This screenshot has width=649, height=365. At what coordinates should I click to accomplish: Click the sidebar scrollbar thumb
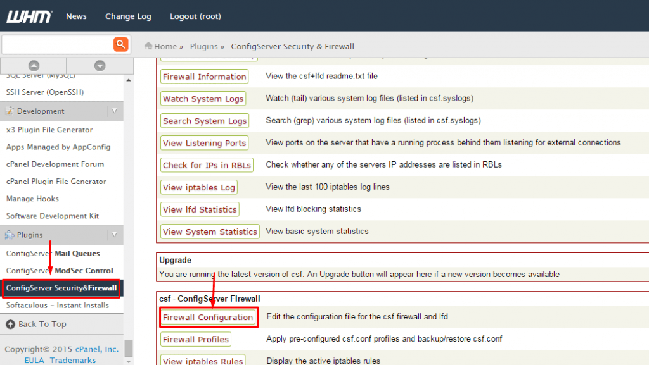click(x=129, y=348)
